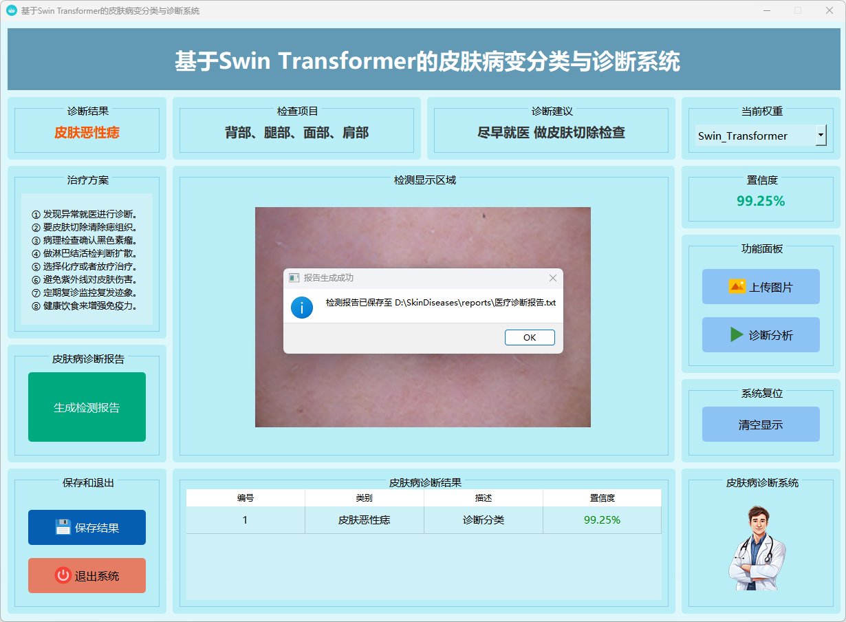
Task: Close the 报告生成成功 dialog with X
Action: 553,278
